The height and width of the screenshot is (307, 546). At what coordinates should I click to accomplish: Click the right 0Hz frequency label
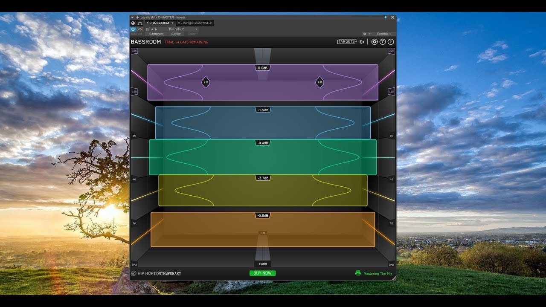pyautogui.click(x=392, y=265)
